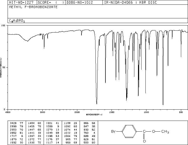This screenshot has height=145, width=188.
Task: Click the 1000 wavenumber axis label
Action: click(x=146, y=112)
